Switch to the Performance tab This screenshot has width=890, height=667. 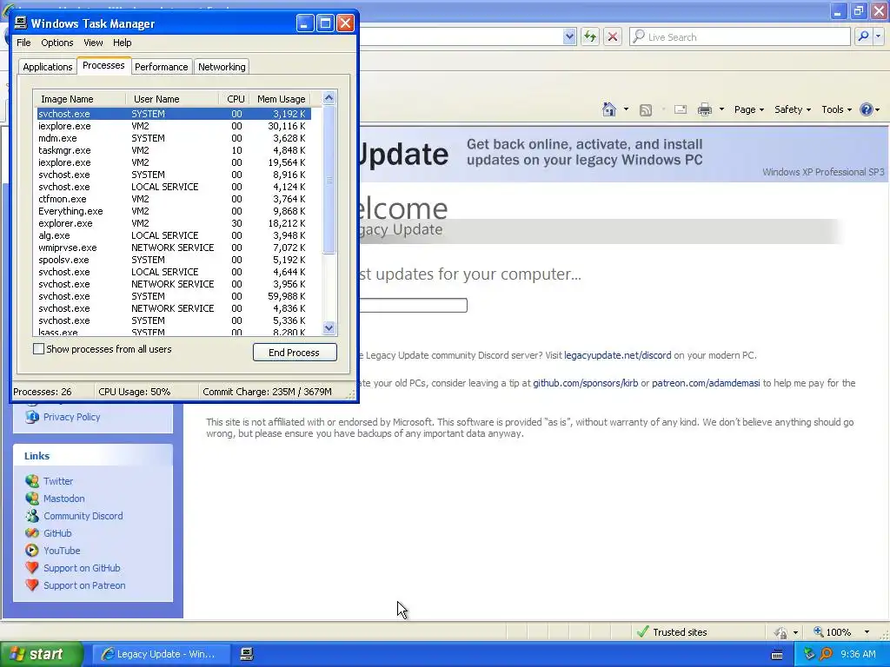click(x=161, y=67)
